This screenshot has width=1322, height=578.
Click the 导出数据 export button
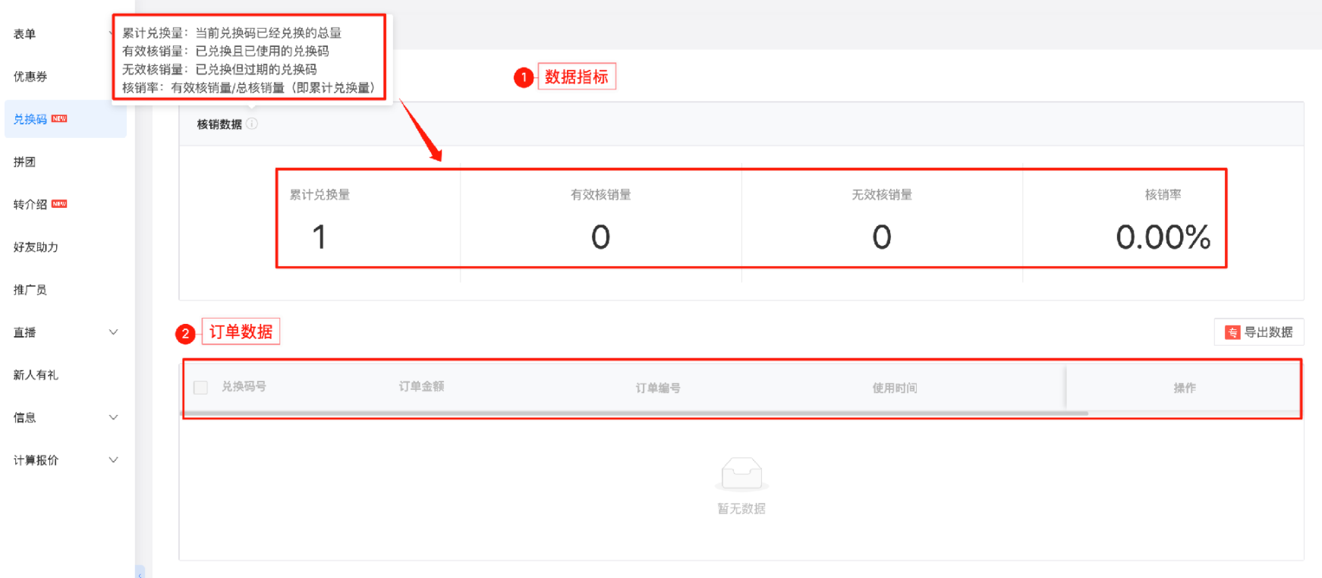click(1259, 332)
